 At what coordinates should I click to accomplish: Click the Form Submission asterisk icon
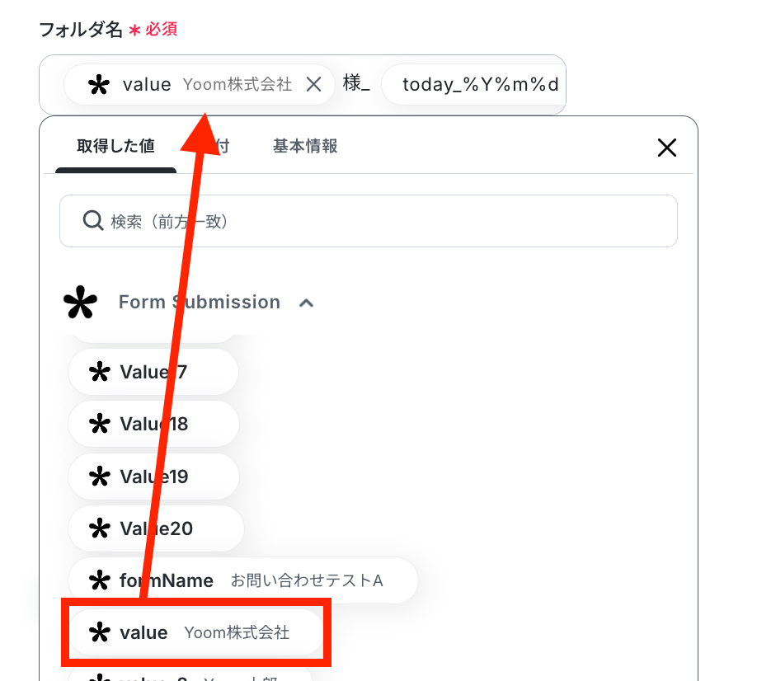pyautogui.click(x=80, y=302)
